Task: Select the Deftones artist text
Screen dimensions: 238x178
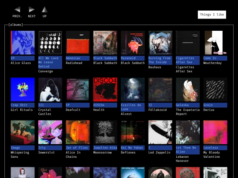Action: pos(128,153)
